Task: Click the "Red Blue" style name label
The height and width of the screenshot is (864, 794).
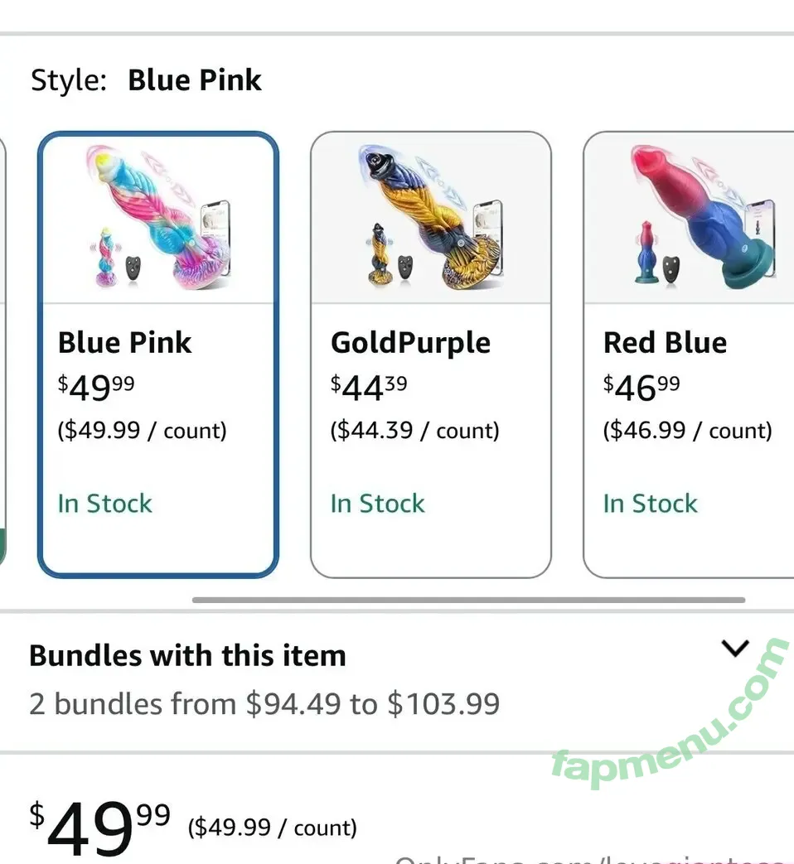Action: coord(665,343)
